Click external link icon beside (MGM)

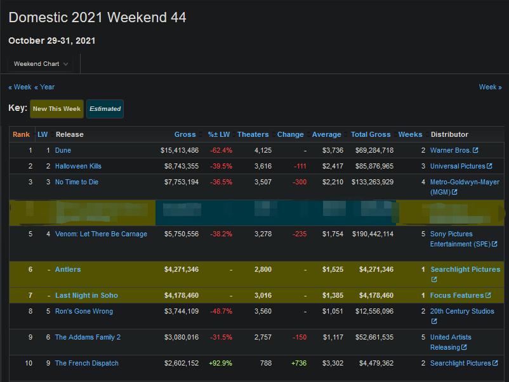pyautogui.click(x=455, y=192)
